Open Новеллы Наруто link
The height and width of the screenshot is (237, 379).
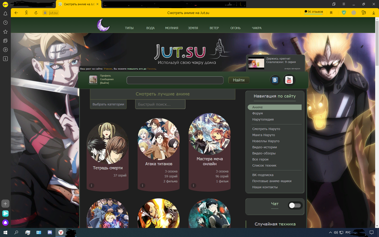click(266, 141)
